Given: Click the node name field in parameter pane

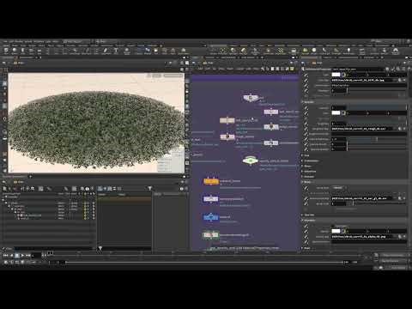Looking at the screenshot, I should click(358, 69).
